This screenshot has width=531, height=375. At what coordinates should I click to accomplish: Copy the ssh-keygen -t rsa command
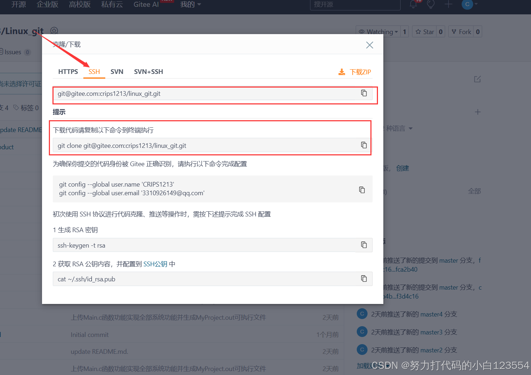364,245
